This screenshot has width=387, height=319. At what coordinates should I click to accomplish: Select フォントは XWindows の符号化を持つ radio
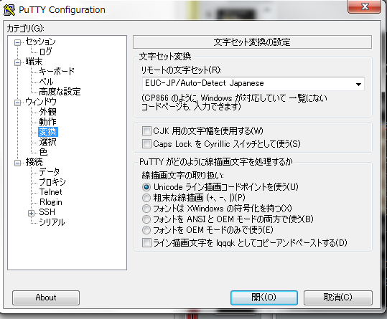[146, 209]
